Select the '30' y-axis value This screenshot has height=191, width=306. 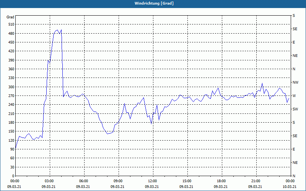click(x=12, y=167)
